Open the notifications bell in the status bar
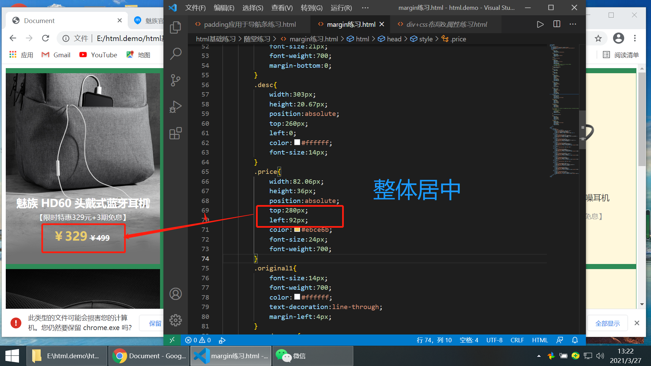The width and height of the screenshot is (651, 366). point(575,340)
